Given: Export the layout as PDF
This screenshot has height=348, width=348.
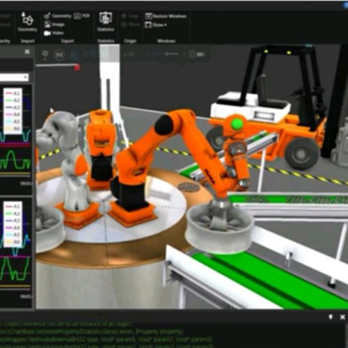Looking at the screenshot, I should pyautogui.click(x=81, y=16).
